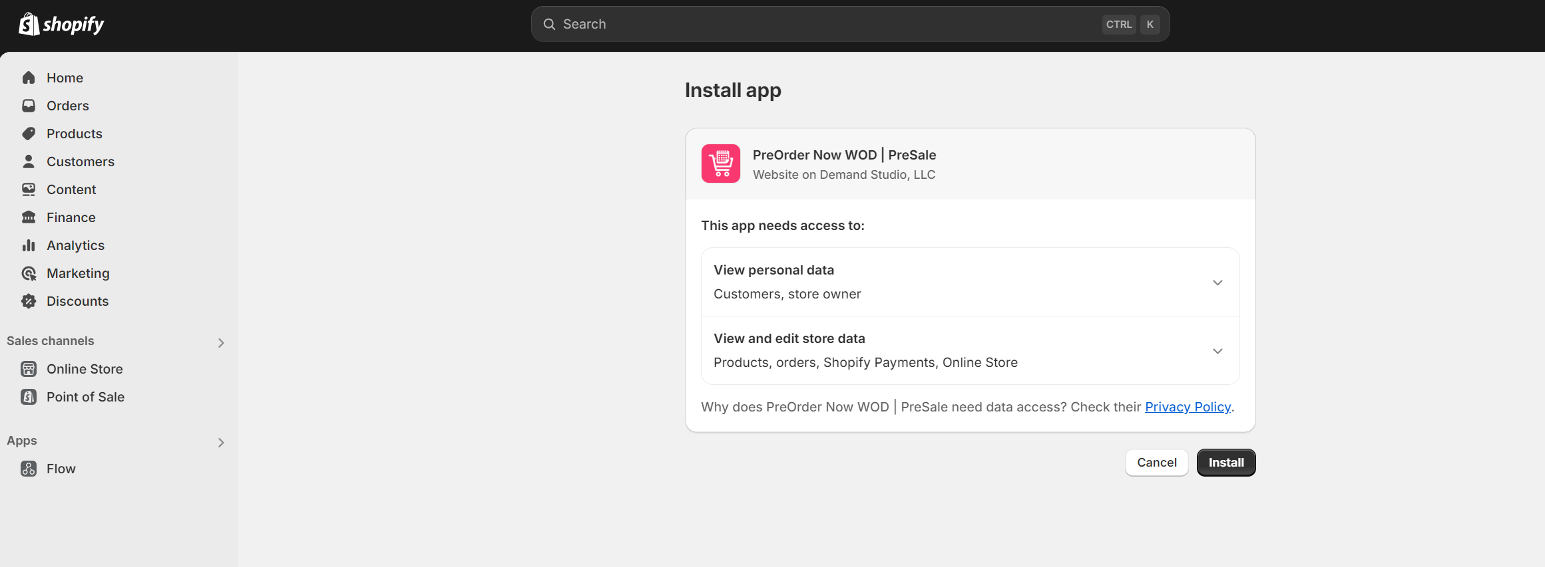Viewport: 1545px width, 567px height.
Task: Go to Point of Sale
Action: 85,397
